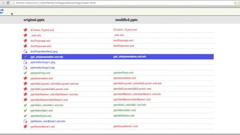The height and width of the screenshot is (135, 240).
Task: Open slideMaster1.xml.rels in the original column
Action: point(54,94)
